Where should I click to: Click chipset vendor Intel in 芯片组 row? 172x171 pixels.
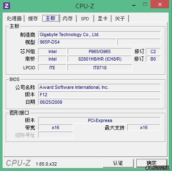coord(52,51)
